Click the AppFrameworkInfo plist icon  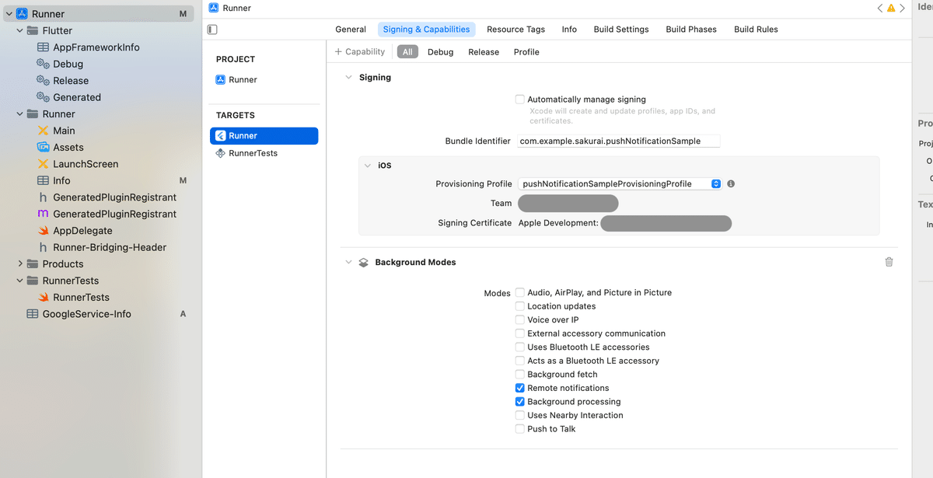44,47
